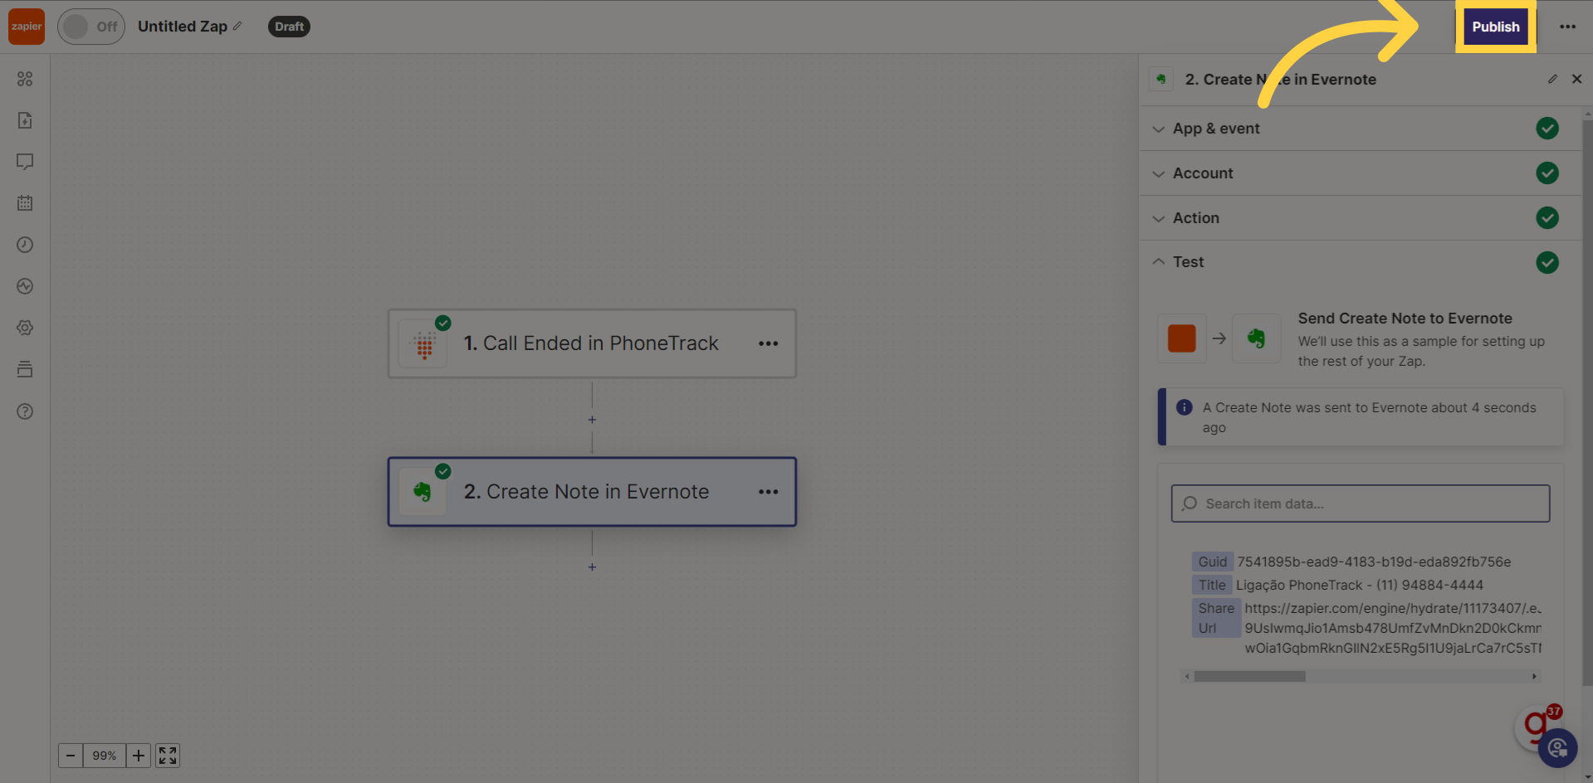Viewport: 1593px width, 783px height.
Task: Click the App & event green checkmark
Action: pos(1547,129)
